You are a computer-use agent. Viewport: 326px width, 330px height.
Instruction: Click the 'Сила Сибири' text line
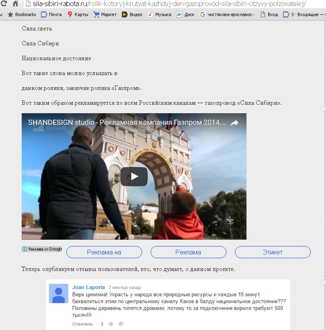tap(40, 43)
